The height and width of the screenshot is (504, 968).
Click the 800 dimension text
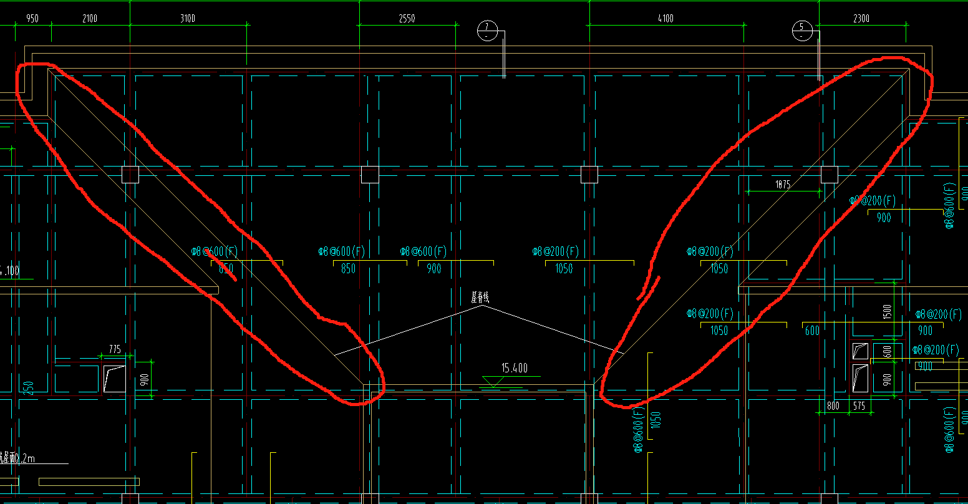tap(833, 406)
